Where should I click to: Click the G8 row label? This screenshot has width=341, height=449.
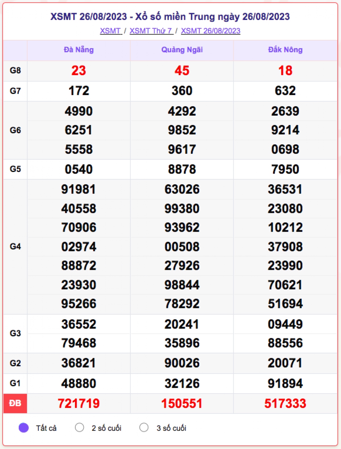pos(15,71)
